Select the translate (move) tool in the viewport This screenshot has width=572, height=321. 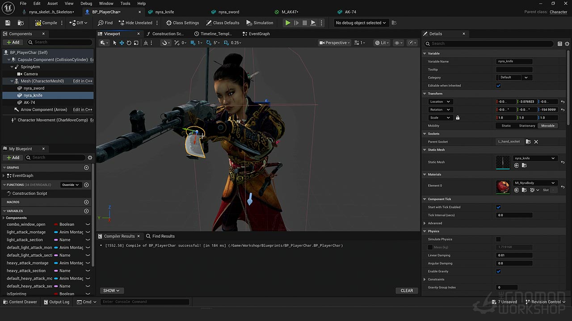pyautogui.click(x=122, y=43)
